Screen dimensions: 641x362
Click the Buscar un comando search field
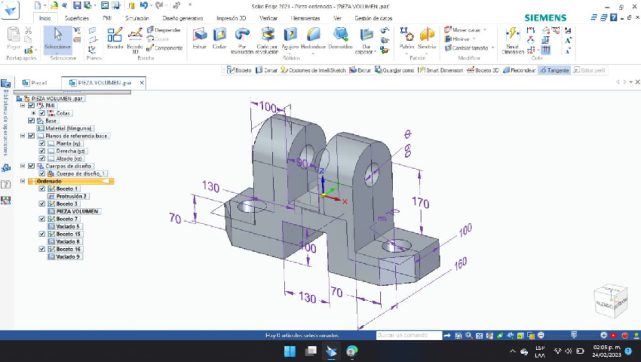coord(409,335)
